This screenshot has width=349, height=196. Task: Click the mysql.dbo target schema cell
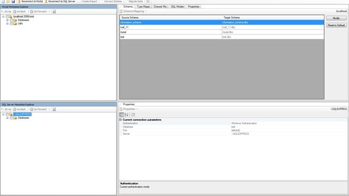pos(273,32)
